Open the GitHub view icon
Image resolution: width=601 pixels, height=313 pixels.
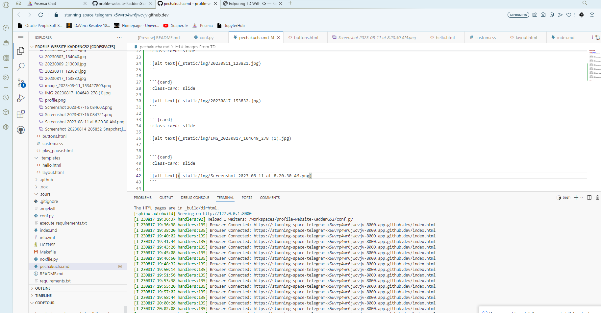pos(21,130)
